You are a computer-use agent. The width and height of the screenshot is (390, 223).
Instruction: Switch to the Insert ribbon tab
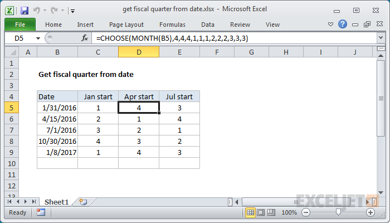(85, 25)
